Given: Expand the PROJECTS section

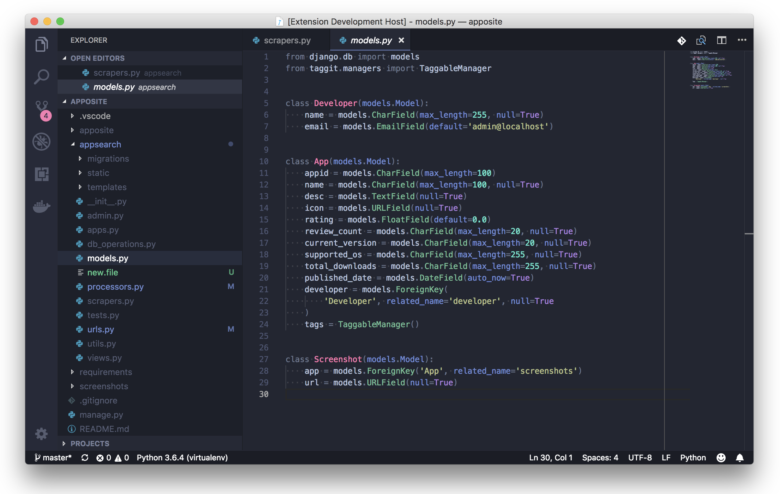Looking at the screenshot, I should (x=90, y=444).
